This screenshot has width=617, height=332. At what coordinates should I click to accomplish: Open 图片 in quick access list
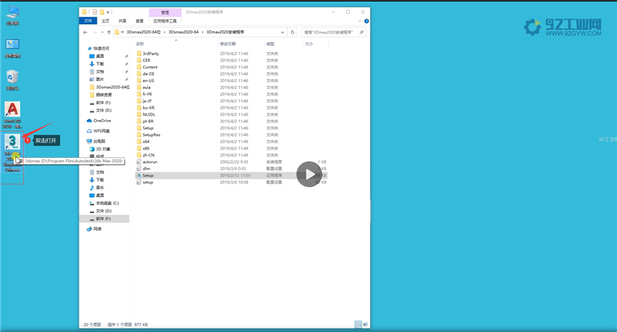pyautogui.click(x=97, y=79)
